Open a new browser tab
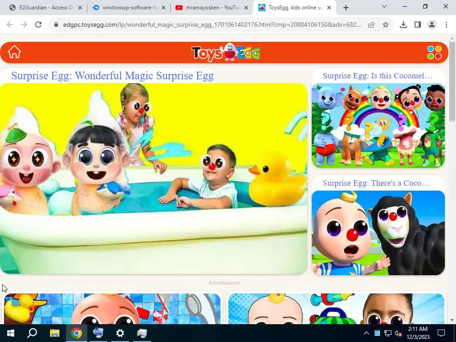The width and height of the screenshot is (456, 342). [x=346, y=8]
